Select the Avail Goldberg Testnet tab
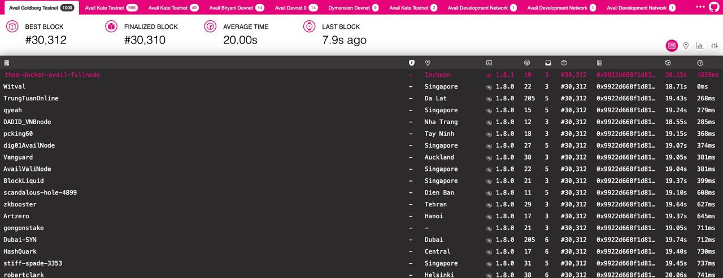Viewport: 723px width, 278px height. [41, 8]
